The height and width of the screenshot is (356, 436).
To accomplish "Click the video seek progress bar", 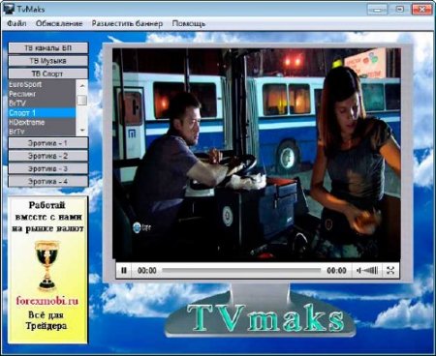I will click(241, 270).
